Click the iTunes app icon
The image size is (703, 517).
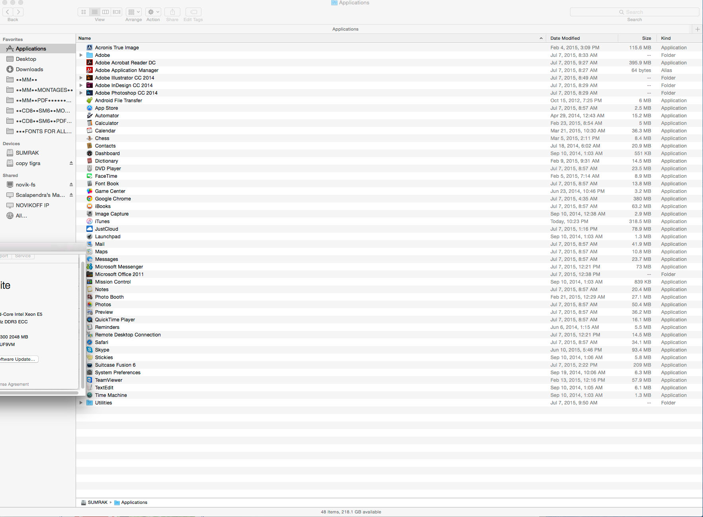click(x=90, y=221)
